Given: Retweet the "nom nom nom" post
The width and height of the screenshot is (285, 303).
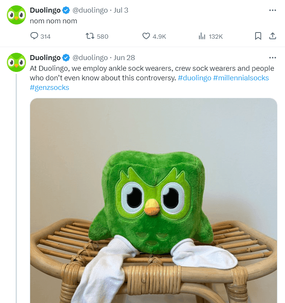Looking at the screenshot, I should coord(90,36).
